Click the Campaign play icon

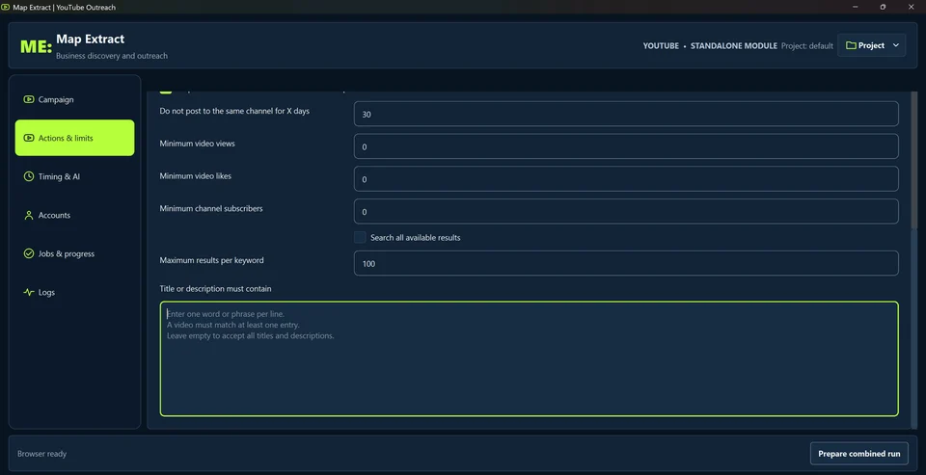[28, 99]
